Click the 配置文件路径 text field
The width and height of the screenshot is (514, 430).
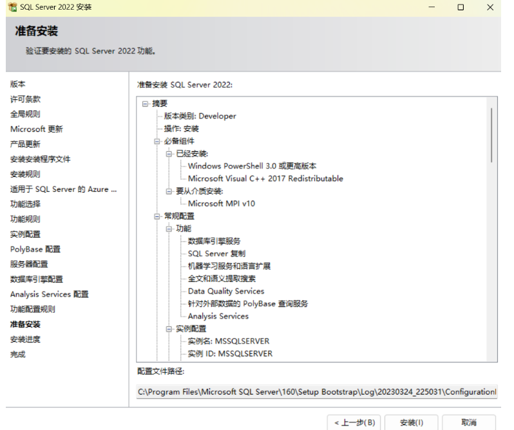pos(317,391)
